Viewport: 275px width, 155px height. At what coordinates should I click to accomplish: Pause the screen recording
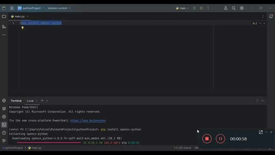click(220, 139)
